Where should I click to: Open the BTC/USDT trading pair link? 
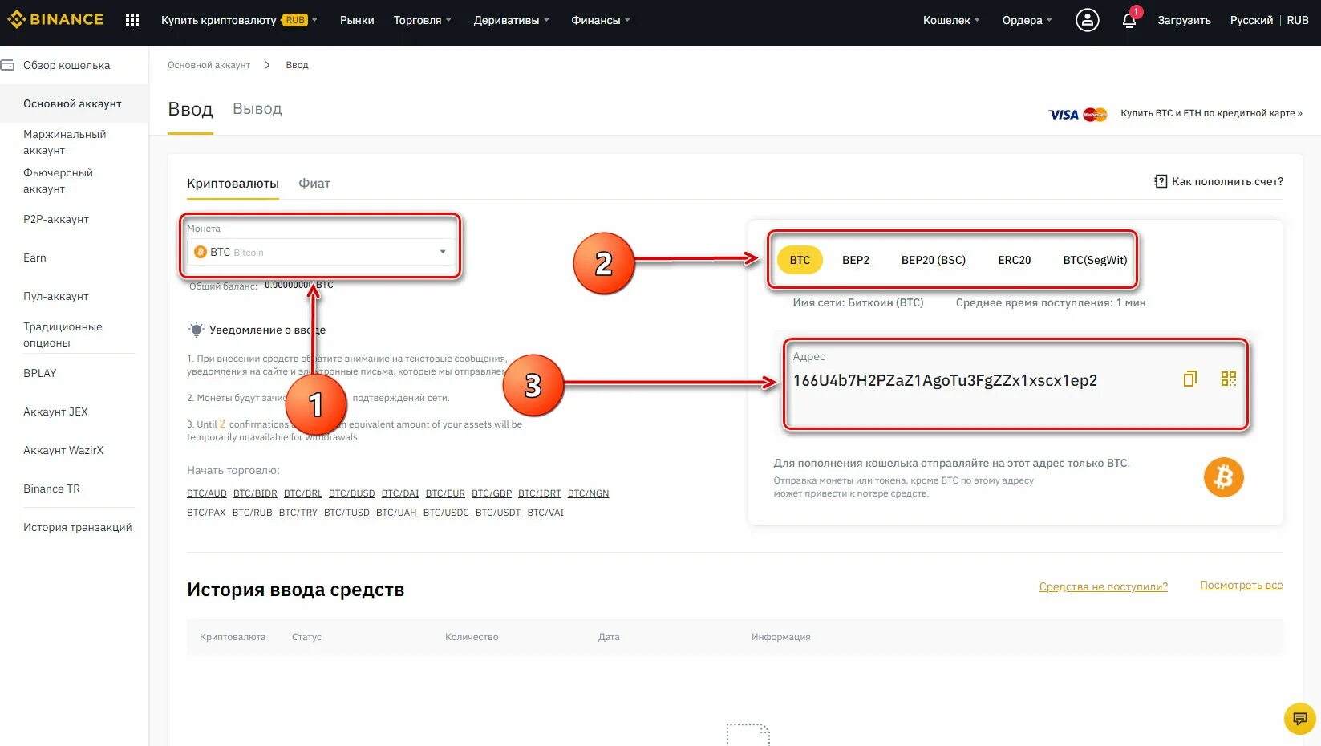point(498,513)
